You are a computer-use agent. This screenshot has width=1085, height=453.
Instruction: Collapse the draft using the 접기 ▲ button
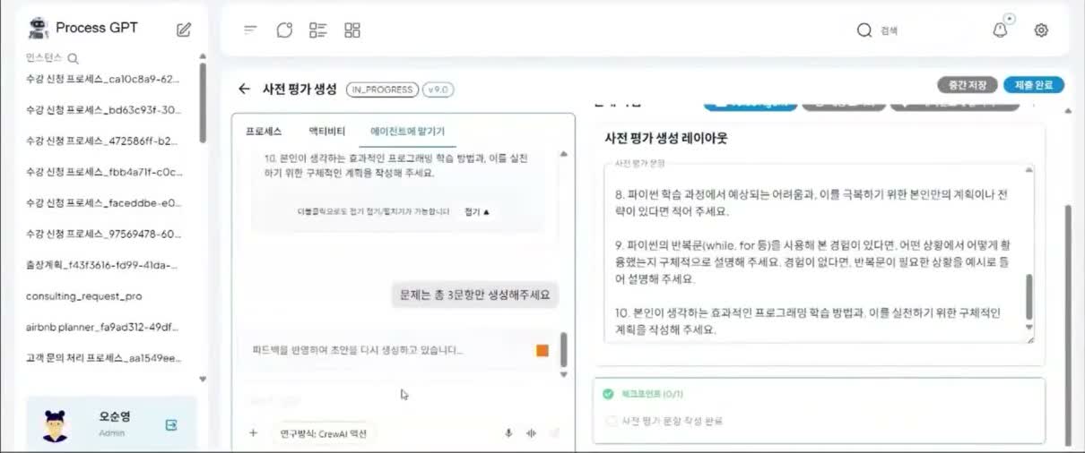pyautogui.click(x=478, y=212)
